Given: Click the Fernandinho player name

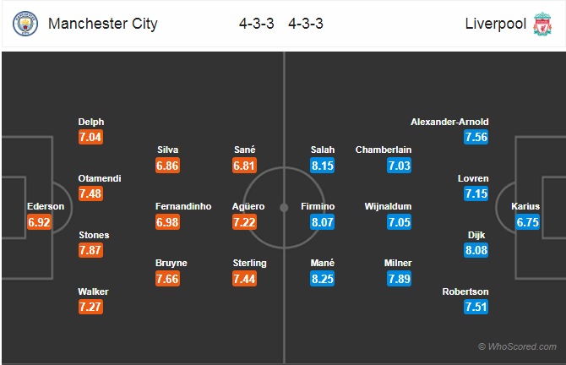Looking at the screenshot, I should click(183, 206).
